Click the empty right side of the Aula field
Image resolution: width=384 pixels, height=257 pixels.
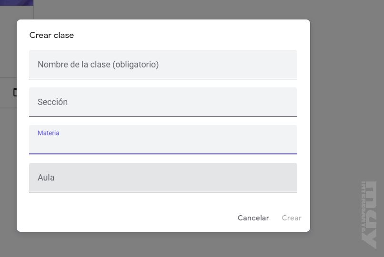coord(248,178)
